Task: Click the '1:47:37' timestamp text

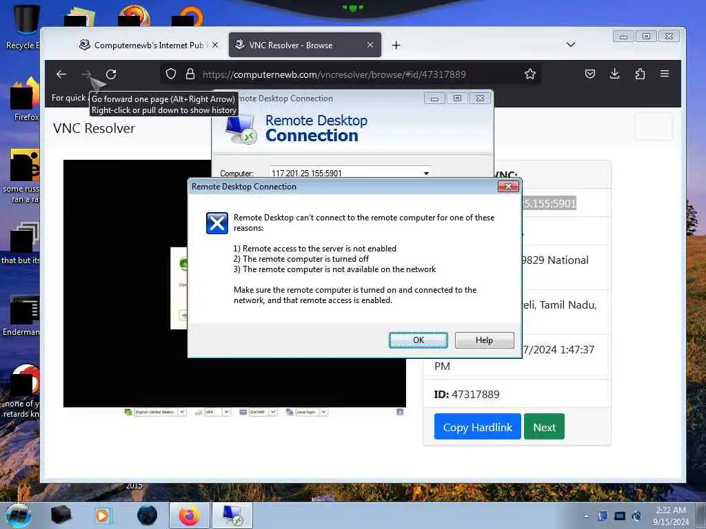Action: (x=577, y=349)
